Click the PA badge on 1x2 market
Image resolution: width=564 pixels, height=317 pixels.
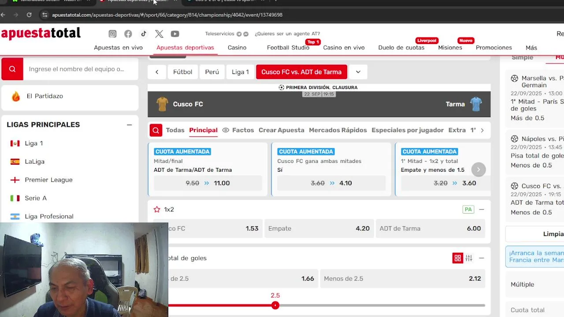coord(468,210)
